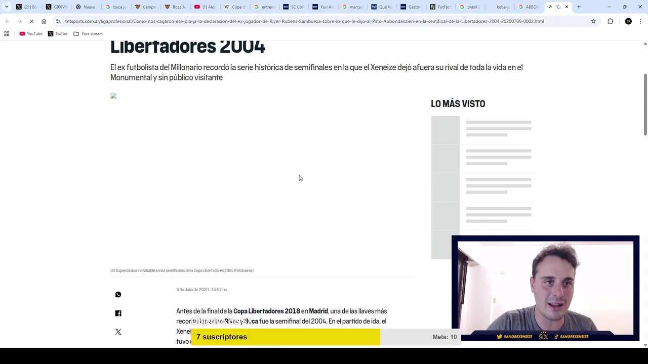Viewport: 648px width, 364px height.
Task: Switch to the 'mercac' Google tab
Action: coord(352,7)
